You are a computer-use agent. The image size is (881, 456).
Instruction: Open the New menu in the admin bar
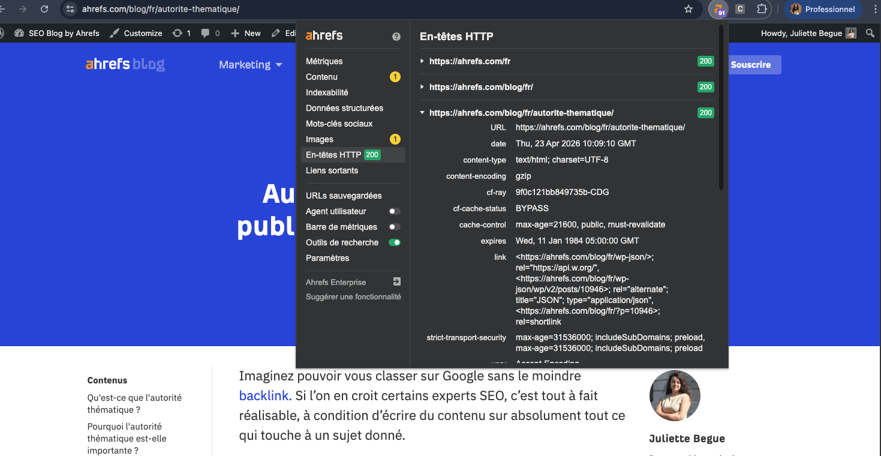pyautogui.click(x=245, y=33)
